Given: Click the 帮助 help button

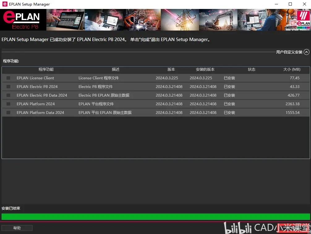Looking at the screenshot, I should (x=17, y=228).
